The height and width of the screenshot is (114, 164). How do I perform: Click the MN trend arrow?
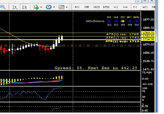coord(136,21)
